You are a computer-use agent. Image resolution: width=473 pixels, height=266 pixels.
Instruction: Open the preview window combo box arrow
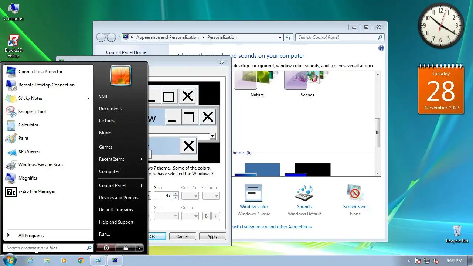(212, 136)
